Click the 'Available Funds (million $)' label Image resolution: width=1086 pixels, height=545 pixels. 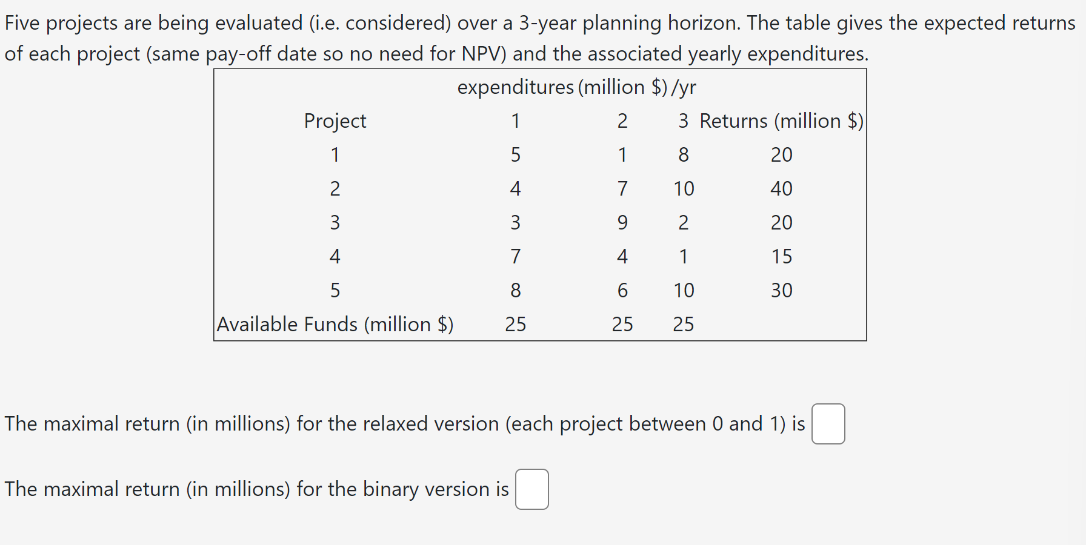(x=335, y=325)
